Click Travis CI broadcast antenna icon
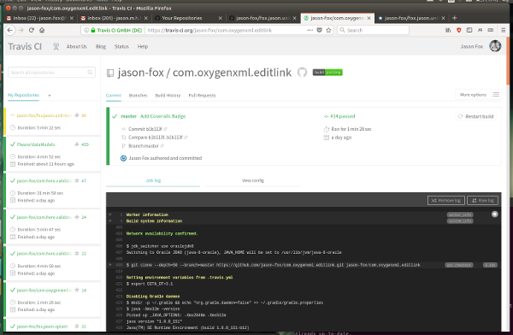The width and height of the screenshot is (513, 335). 56,46
